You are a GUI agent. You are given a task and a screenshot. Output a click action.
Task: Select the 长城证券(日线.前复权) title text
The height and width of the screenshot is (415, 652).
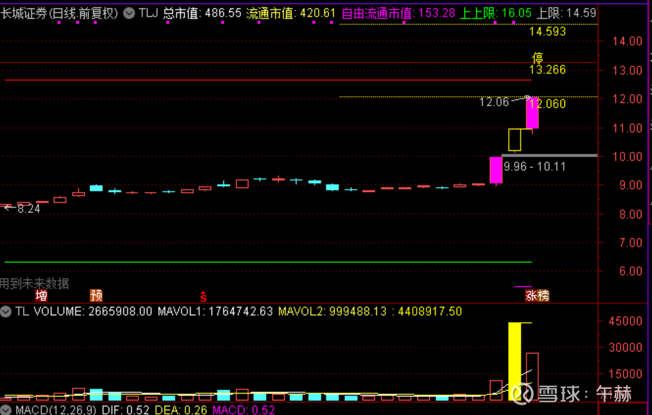point(59,13)
